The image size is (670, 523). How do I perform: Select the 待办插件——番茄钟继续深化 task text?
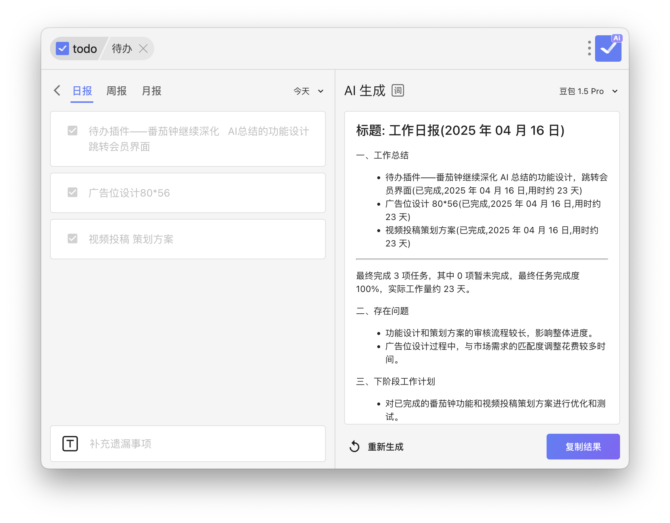pos(199,139)
